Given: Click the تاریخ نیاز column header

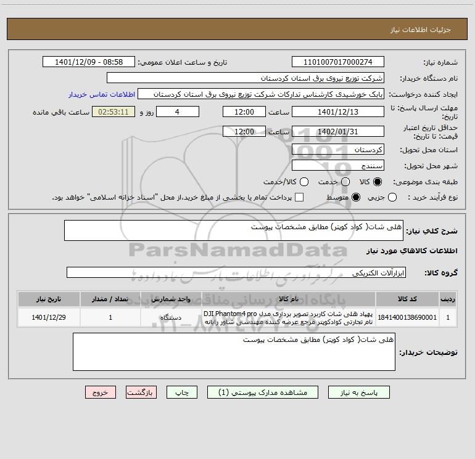Looking at the screenshot, I should click(x=49, y=299).
